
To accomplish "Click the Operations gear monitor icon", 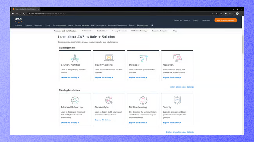I will coord(177,58).
